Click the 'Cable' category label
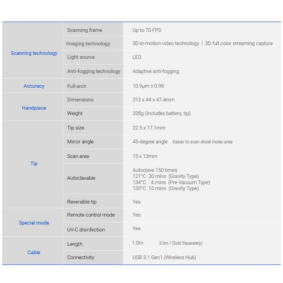Viewport: 283px width, 283px height. [34, 252]
